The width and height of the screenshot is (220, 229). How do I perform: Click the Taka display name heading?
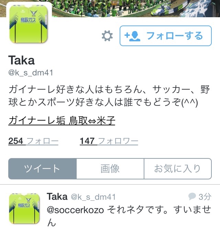(21, 60)
